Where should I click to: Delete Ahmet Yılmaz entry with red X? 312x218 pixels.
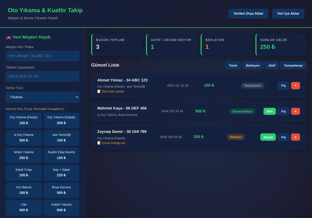pos(295,86)
